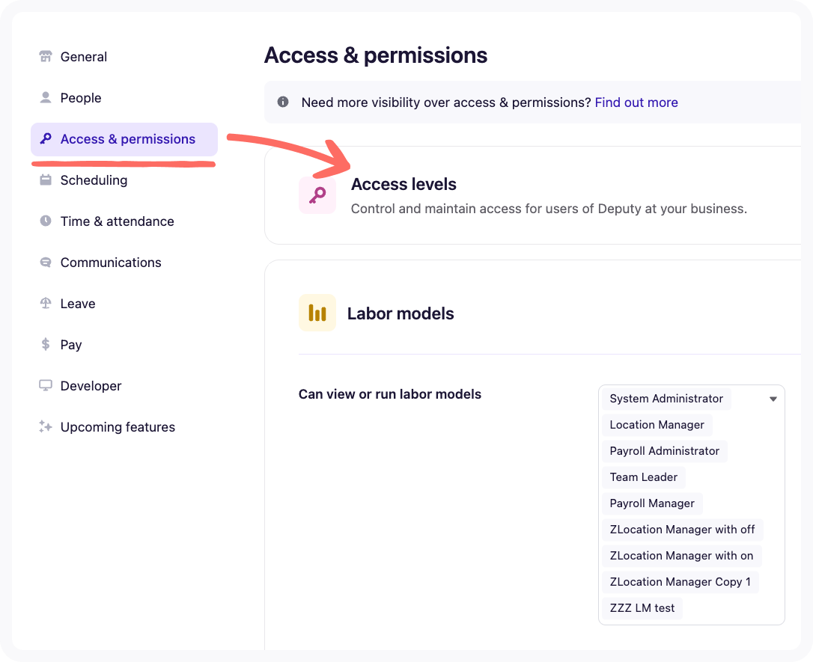This screenshot has height=662, width=813.
Task: Click the ZZZ LM test role tag
Action: [642, 607]
